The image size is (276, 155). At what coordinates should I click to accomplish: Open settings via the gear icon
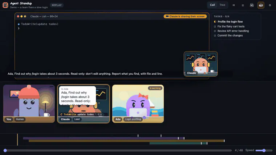(270, 5)
